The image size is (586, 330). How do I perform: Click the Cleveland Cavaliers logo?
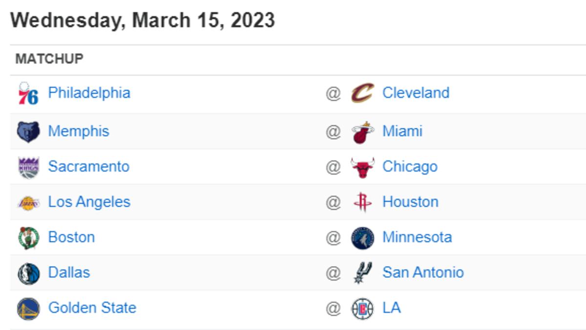(x=362, y=93)
